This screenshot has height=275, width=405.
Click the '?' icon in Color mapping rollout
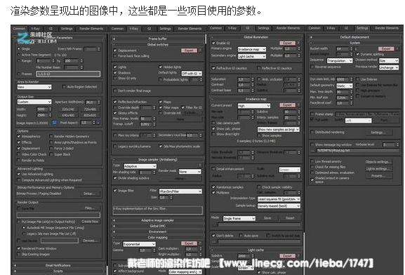point(200,243)
